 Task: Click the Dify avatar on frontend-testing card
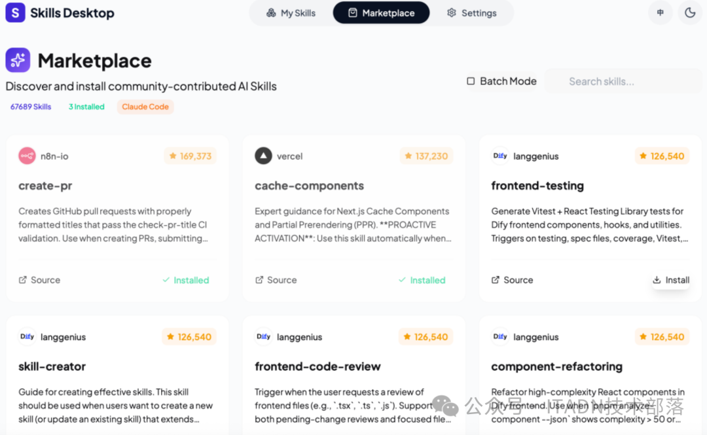(x=500, y=156)
